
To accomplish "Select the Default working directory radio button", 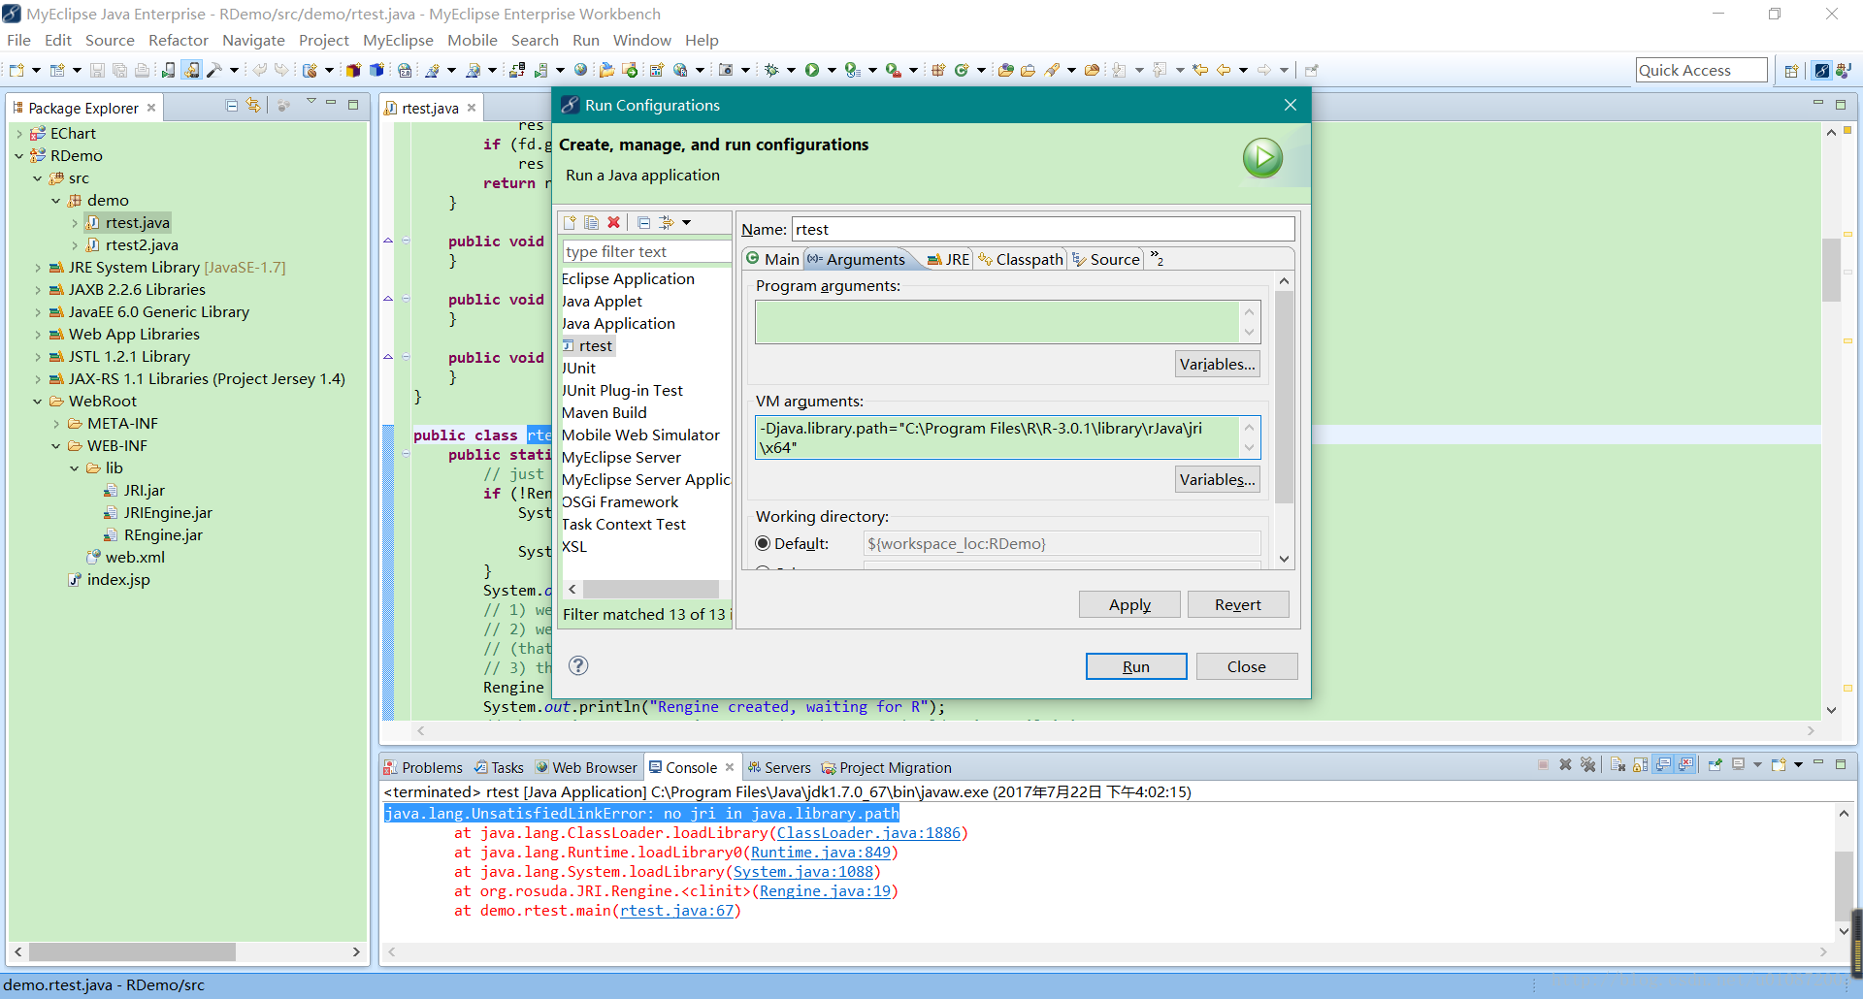I will coord(763,543).
